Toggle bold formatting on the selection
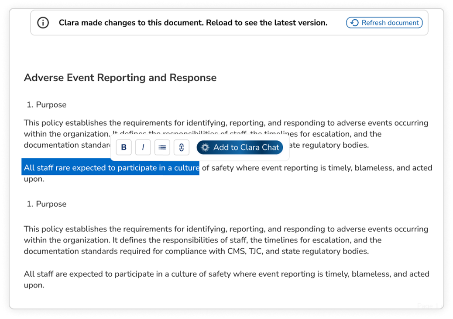Image resolution: width=453 pixels, height=319 pixels. pyautogui.click(x=124, y=147)
